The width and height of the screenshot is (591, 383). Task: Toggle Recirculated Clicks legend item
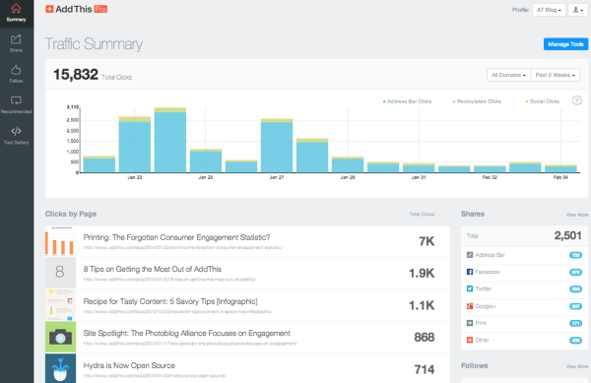click(477, 101)
